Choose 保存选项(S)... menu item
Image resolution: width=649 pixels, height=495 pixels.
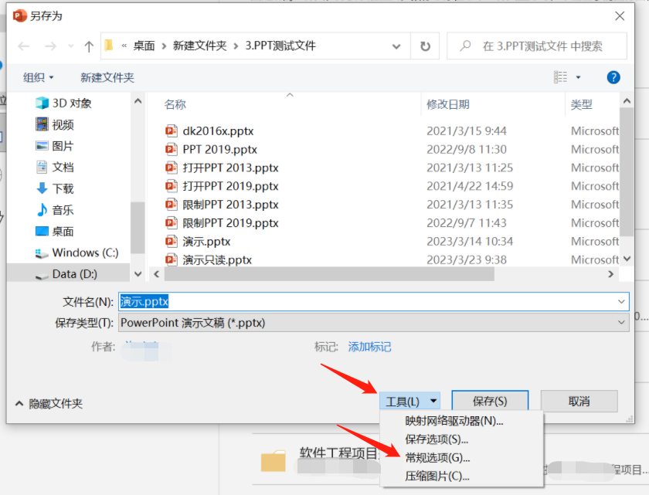pos(437,439)
